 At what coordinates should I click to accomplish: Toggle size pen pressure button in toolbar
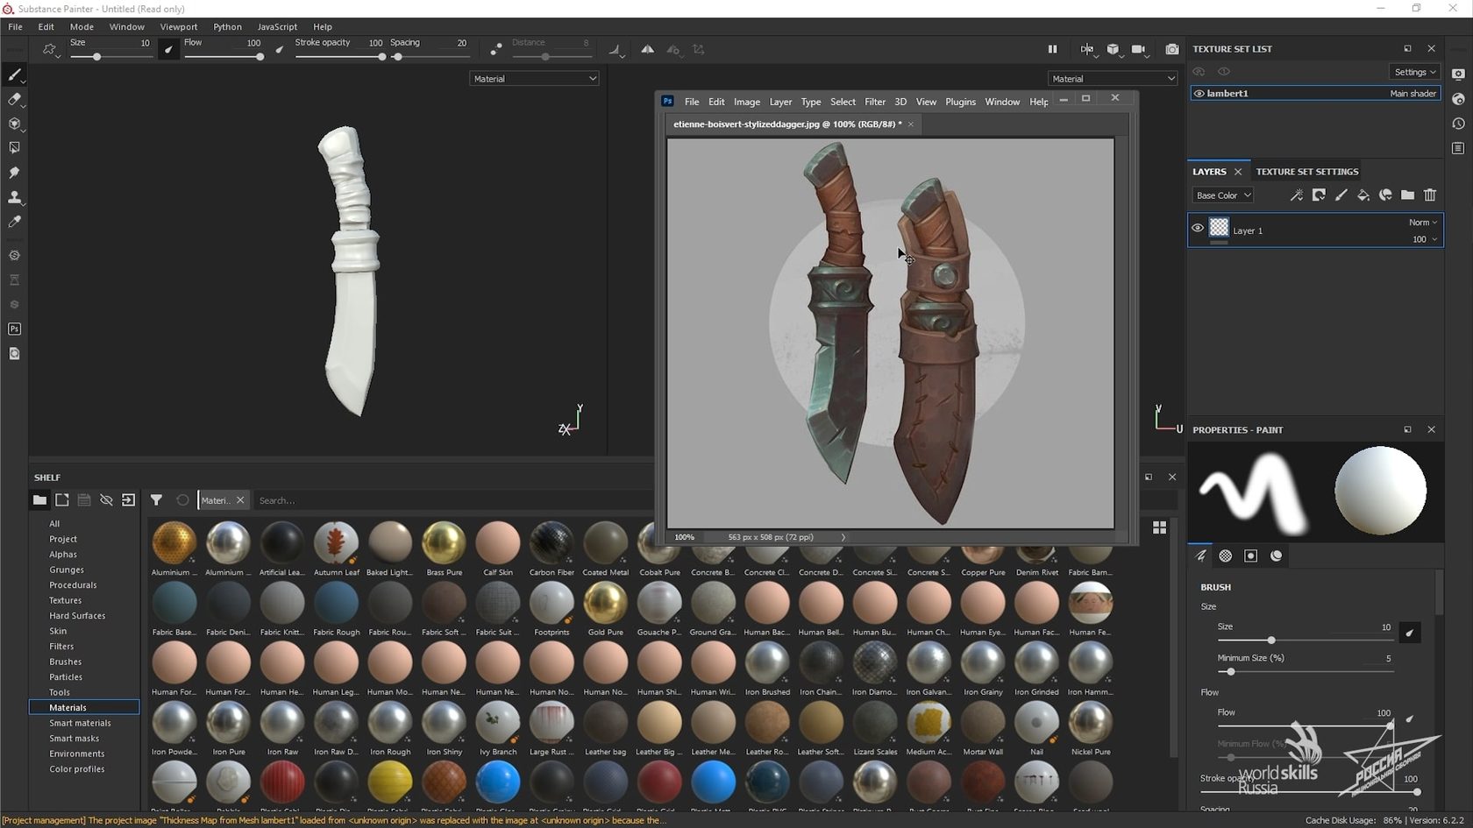point(168,50)
